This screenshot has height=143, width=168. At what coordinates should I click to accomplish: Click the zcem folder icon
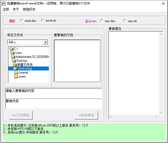16,76
